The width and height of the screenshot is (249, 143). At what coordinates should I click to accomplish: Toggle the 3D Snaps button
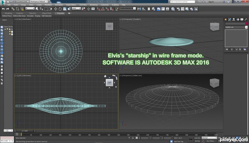pos(98,9)
